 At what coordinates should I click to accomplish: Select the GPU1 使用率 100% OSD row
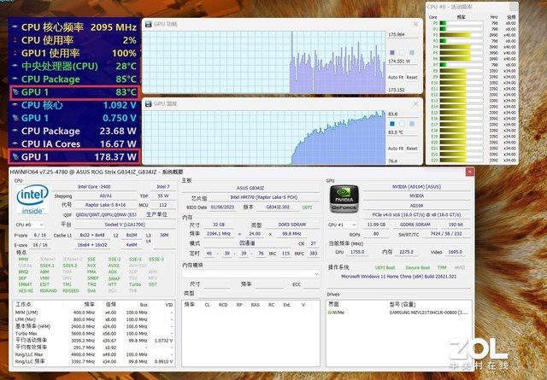[x=74, y=53]
